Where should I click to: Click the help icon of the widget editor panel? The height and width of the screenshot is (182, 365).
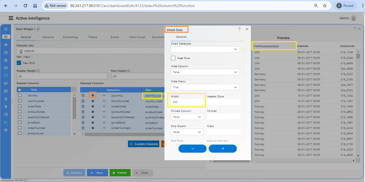coord(355,28)
